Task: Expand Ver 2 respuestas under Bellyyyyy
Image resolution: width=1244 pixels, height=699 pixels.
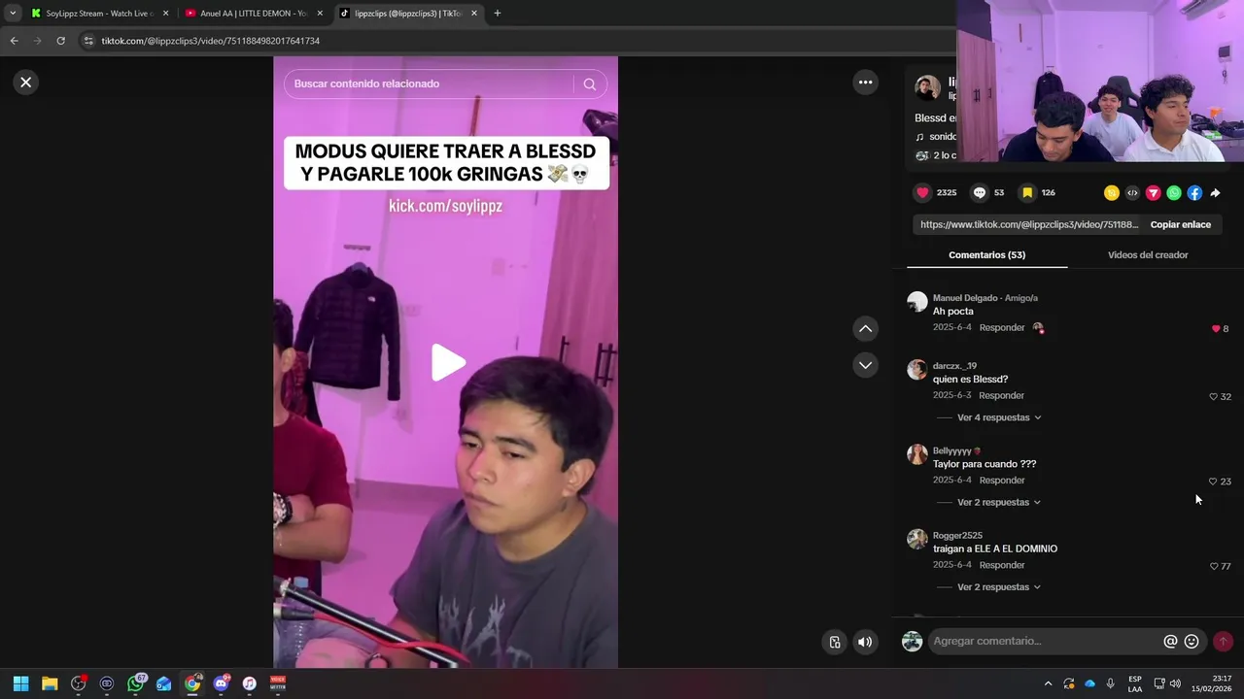Action: point(999,502)
